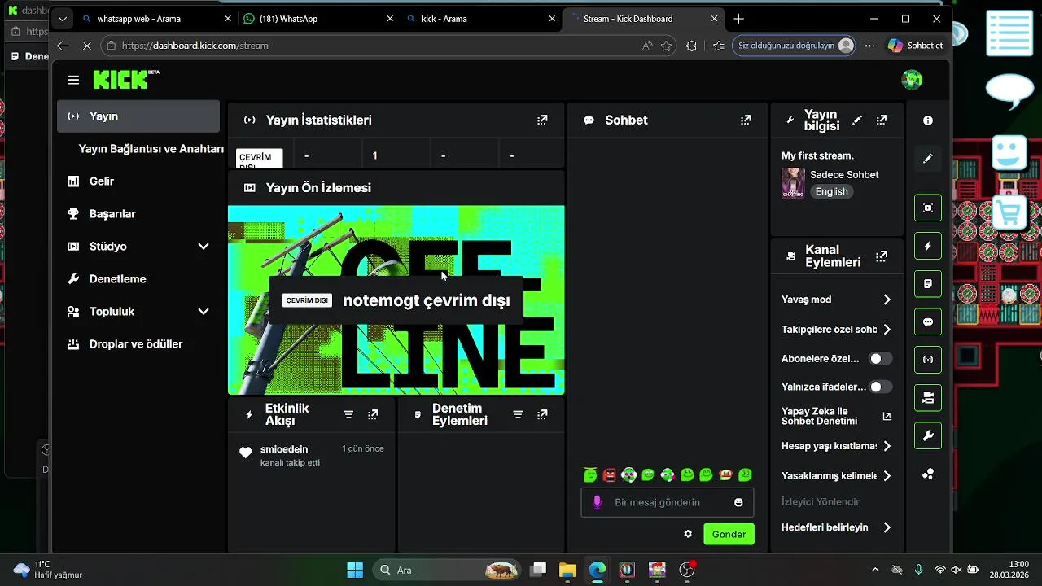Open the Hedefleri belirleyin options arrow
This screenshot has width=1042, height=586.
coord(887,527)
